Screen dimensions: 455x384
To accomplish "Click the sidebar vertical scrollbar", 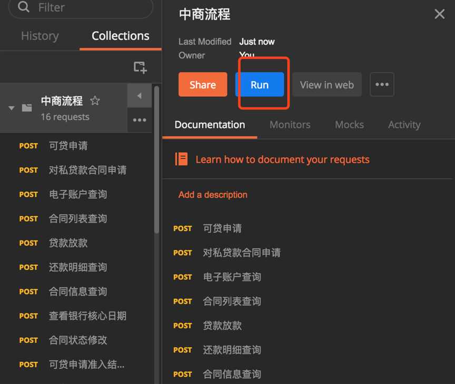I will 157,159.
